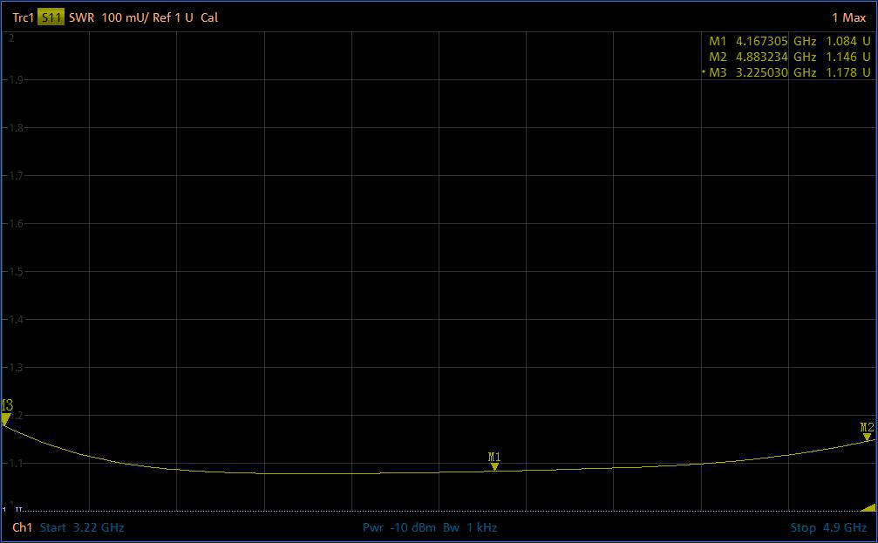Select the M2 marker near the stop frequency
The width and height of the screenshot is (878, 543).
(867, 437)
